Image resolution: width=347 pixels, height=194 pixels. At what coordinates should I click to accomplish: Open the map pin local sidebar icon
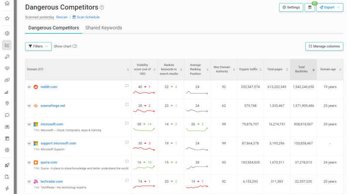point(7,103)
